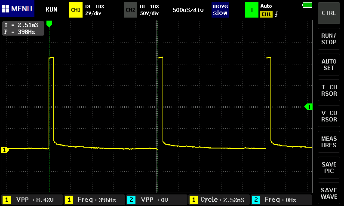Select the second dashed time cursor line
The height and width of the screenshot is (206, 344).
[157, 106]
